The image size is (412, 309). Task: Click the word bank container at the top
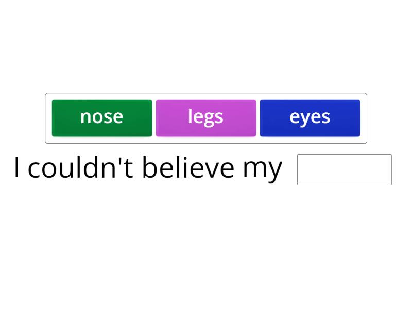click(x=206, y=118)
